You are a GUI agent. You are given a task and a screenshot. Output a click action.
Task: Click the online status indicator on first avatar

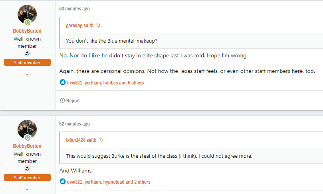coord(28,23)
